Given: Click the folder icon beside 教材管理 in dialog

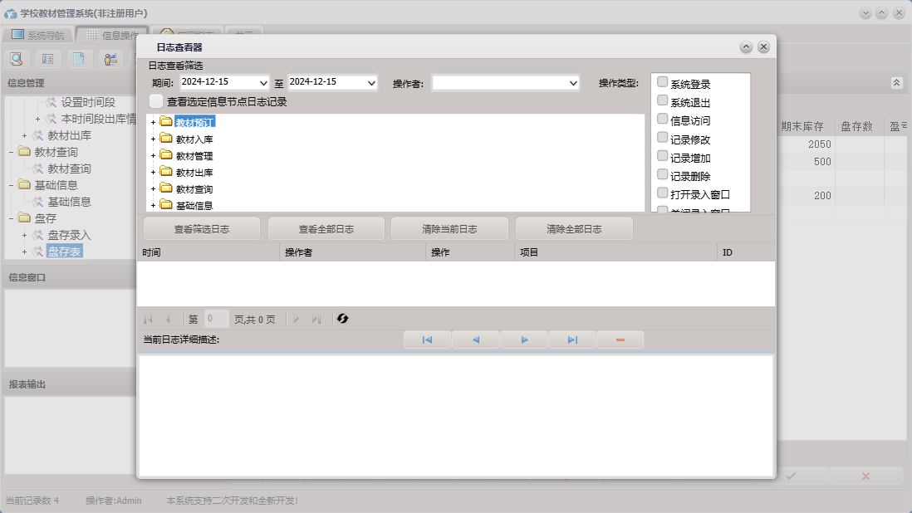Looking at the screenshot, I should 166,155.
